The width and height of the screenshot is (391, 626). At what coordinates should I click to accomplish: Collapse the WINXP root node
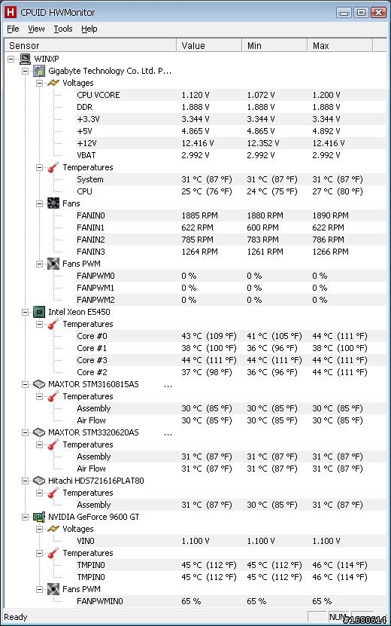(x=11, y=59)
